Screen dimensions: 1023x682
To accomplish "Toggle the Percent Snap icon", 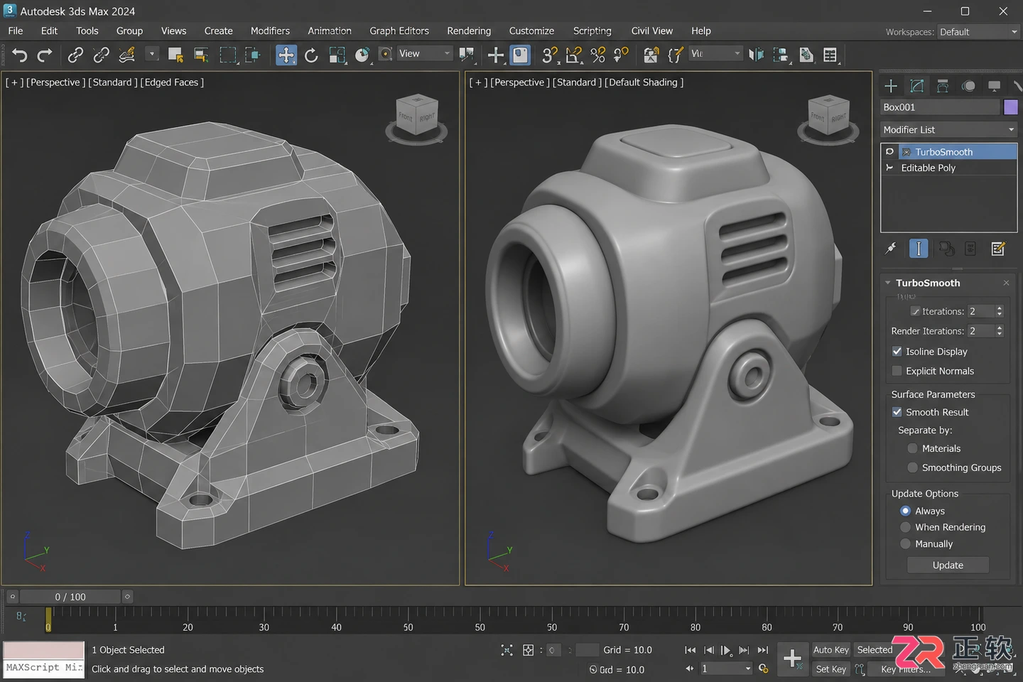I will [598, 55].
